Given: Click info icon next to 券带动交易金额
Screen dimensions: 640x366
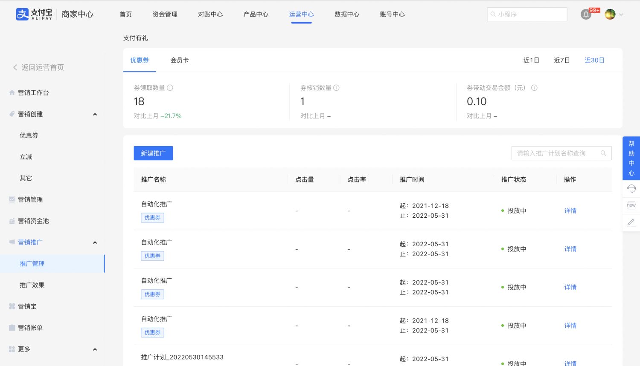Looking at the screenshot, I should 534,88.
